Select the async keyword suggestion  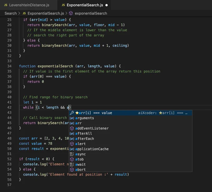pos(130,154)
